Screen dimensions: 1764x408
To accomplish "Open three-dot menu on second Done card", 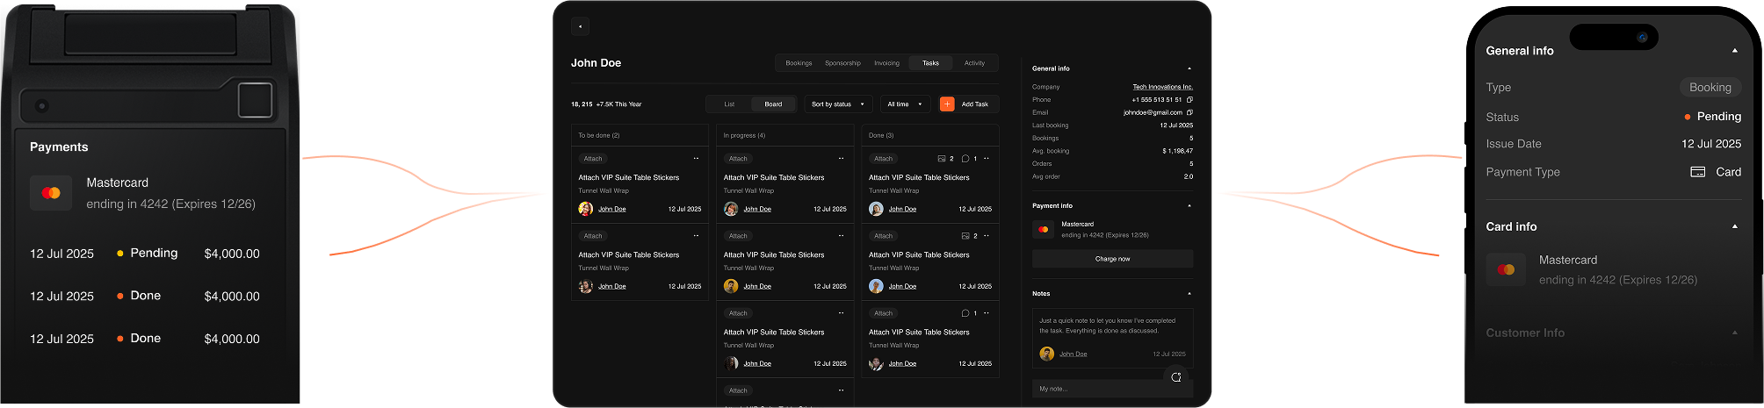I will pos(987,236).
